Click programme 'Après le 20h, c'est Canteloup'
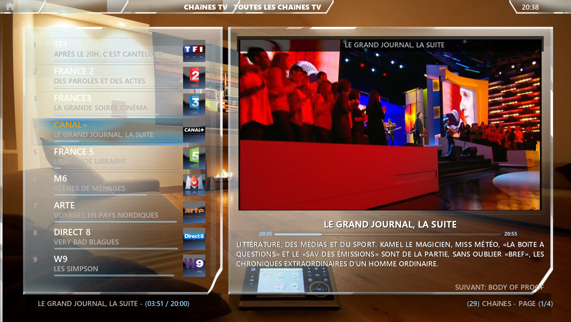Image resolution: width=571 pixels, height=322 pixels. [108, 54]
